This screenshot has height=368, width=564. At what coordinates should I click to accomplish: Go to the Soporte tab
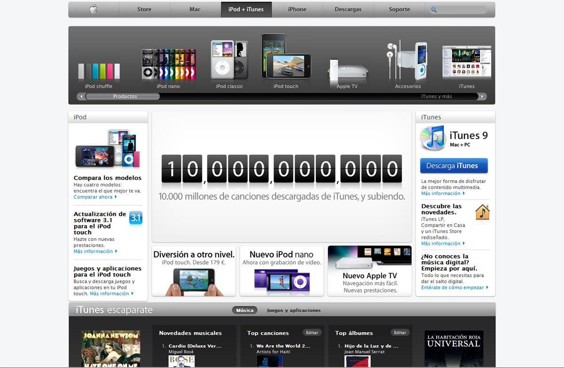tap(399, 9)
